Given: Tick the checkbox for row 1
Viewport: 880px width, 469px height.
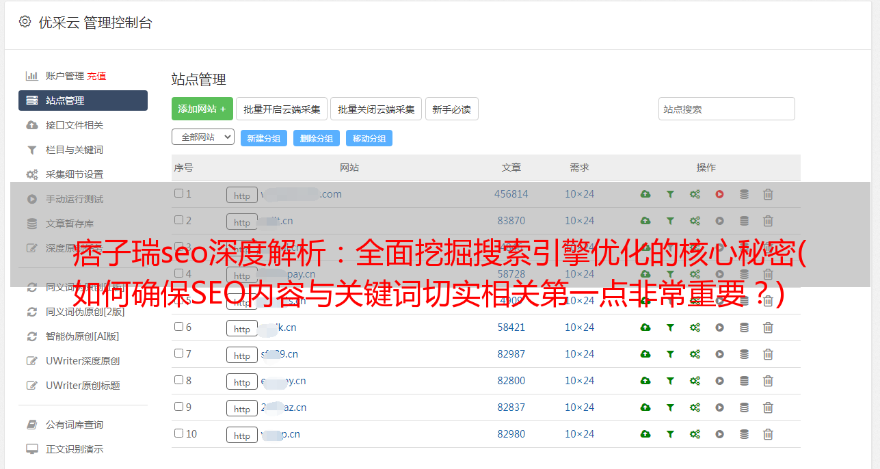Looking at the screenshot, I should point(178,193).
